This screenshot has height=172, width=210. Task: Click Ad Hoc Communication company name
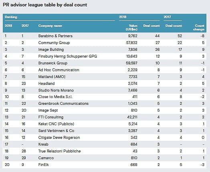coord(59,70)
